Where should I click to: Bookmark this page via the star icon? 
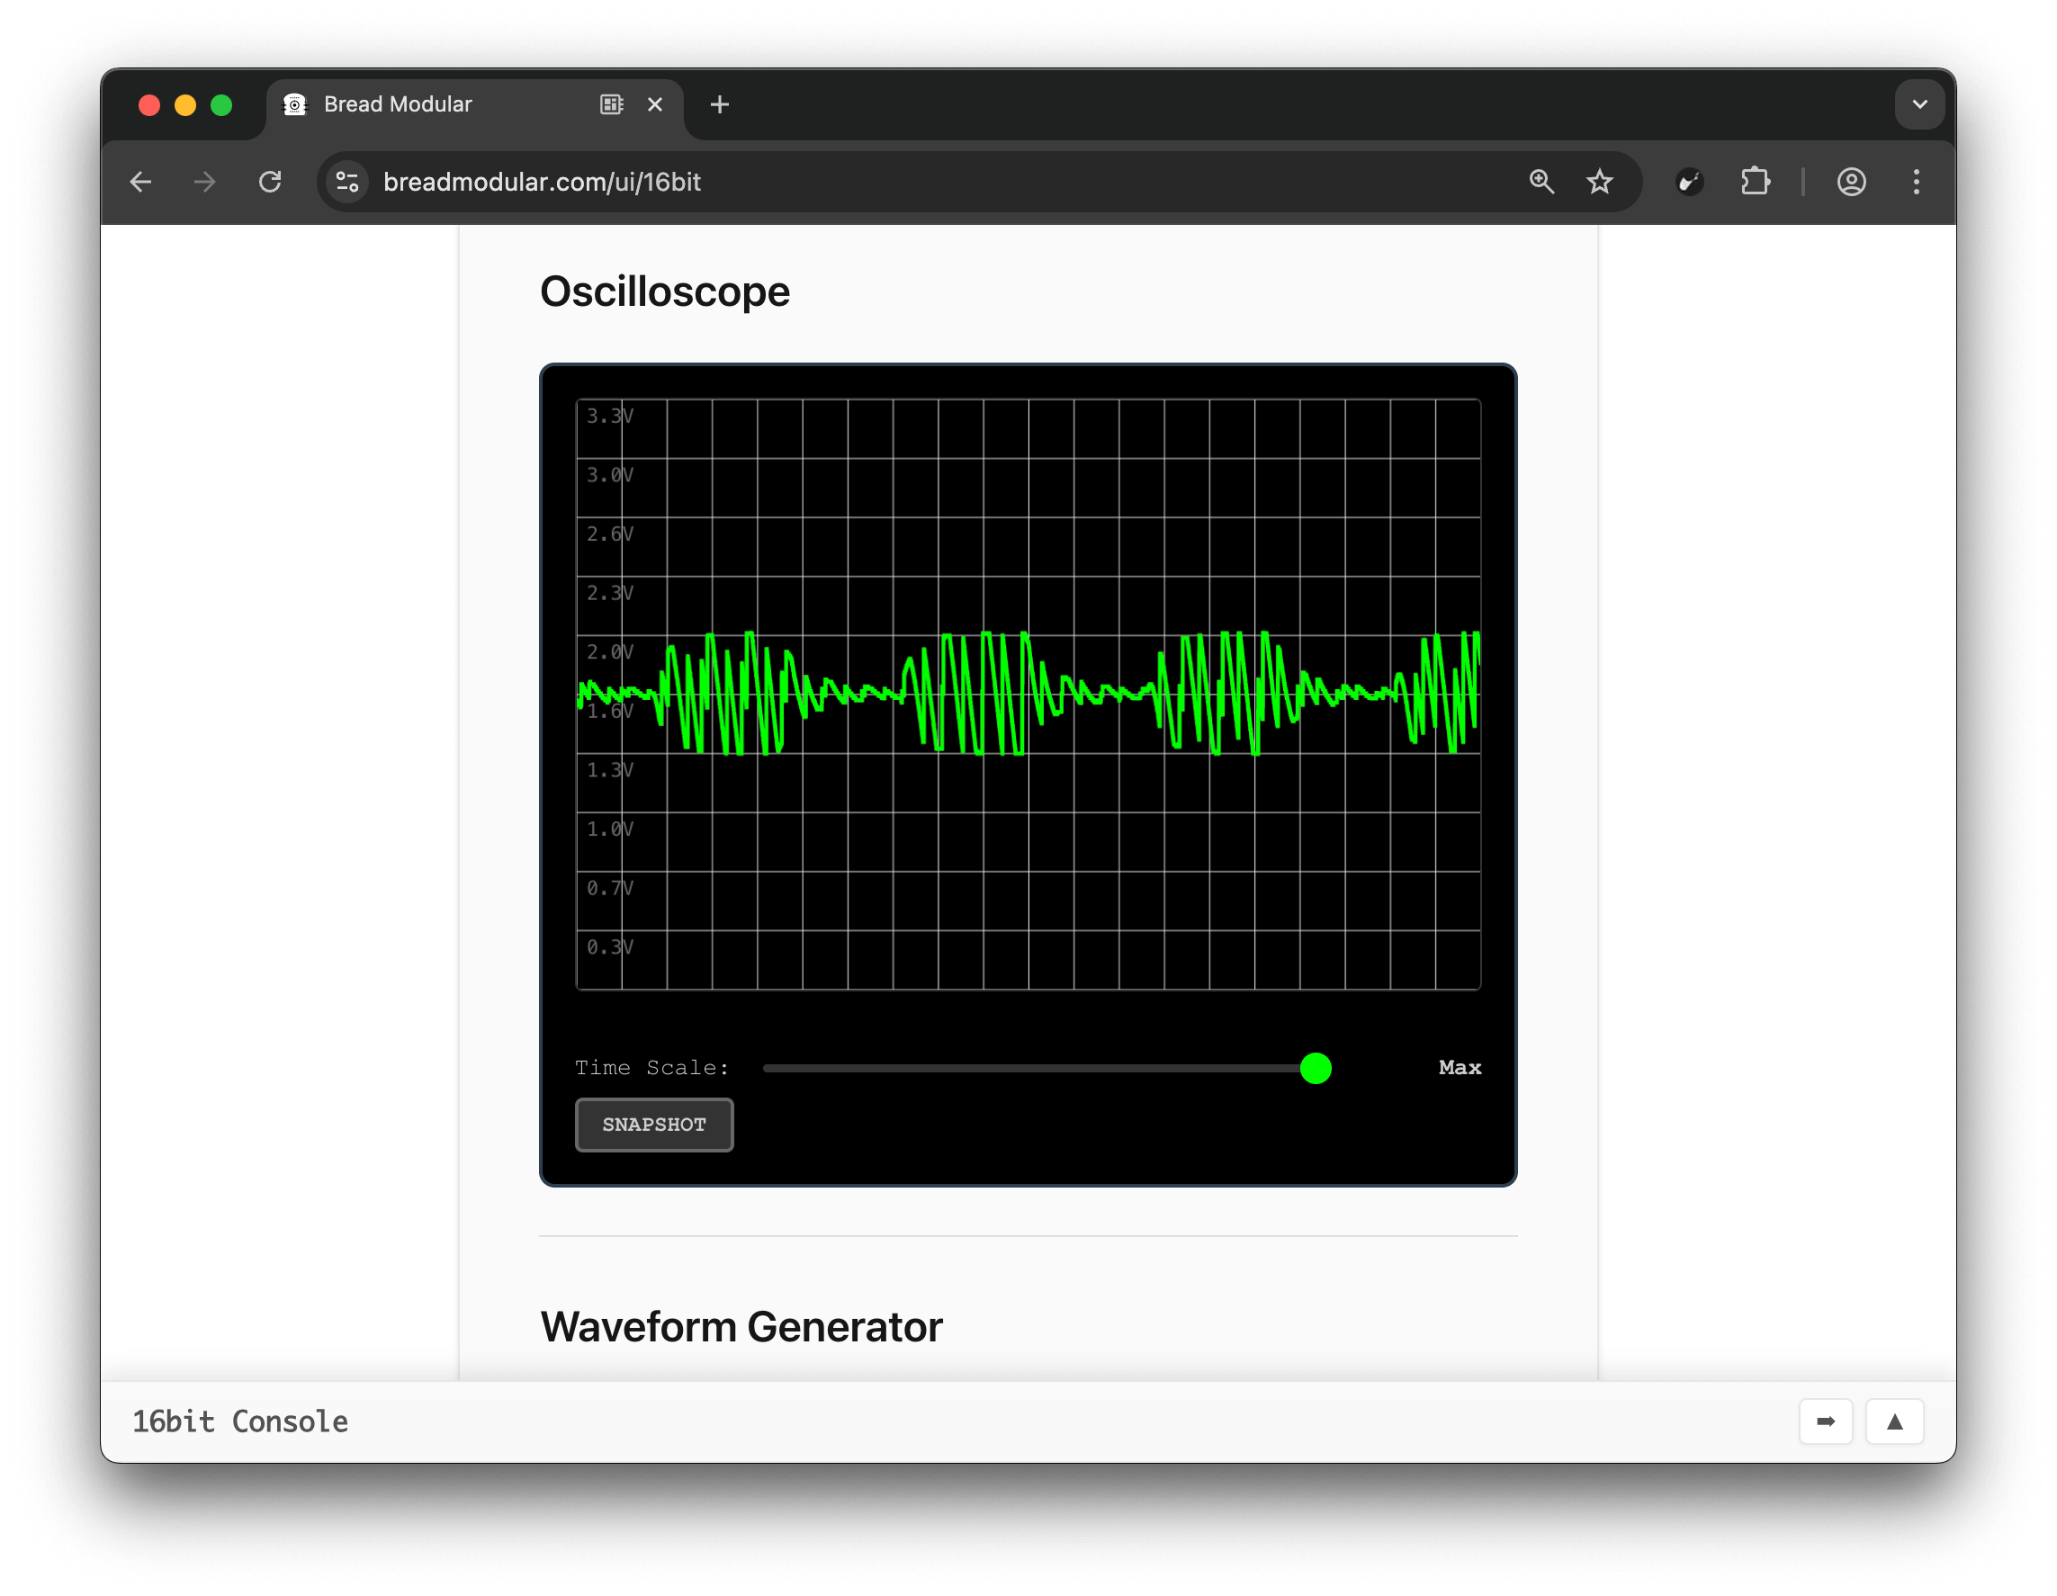1599,182
